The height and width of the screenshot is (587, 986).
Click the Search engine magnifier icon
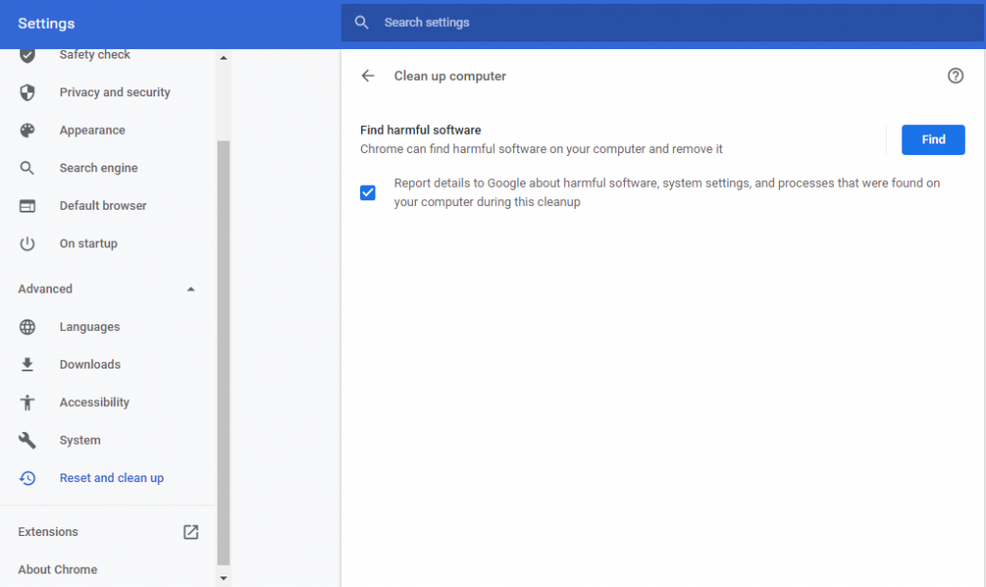(25, 167)
